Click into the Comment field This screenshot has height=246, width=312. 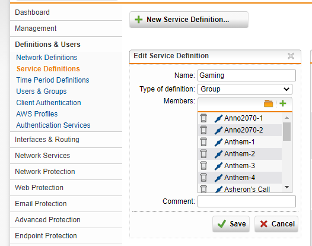[247, 201]
